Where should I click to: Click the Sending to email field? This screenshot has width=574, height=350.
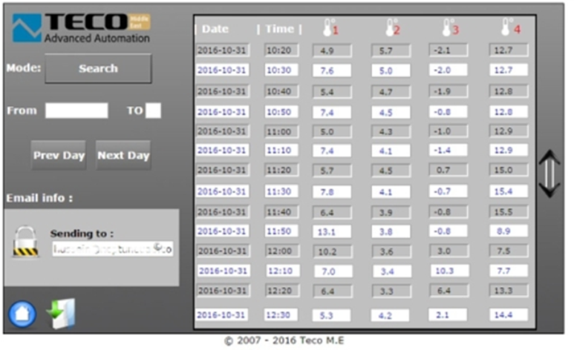click(x=113, y=249)
